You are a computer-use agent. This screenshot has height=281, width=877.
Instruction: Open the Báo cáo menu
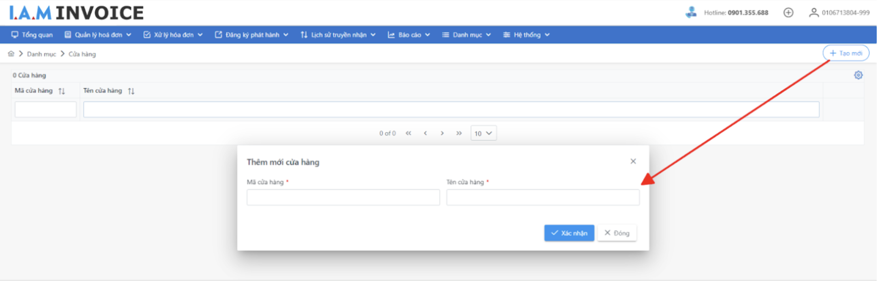pos(409,35)
